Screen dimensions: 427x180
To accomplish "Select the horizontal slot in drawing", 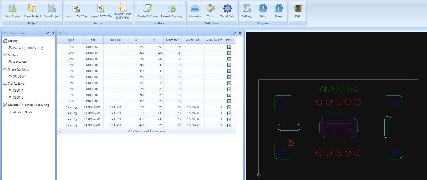I will pyautogui.click(x=289, y=127).
